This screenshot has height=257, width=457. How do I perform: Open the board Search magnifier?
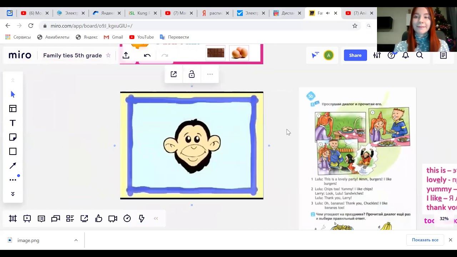pos(420,55)
